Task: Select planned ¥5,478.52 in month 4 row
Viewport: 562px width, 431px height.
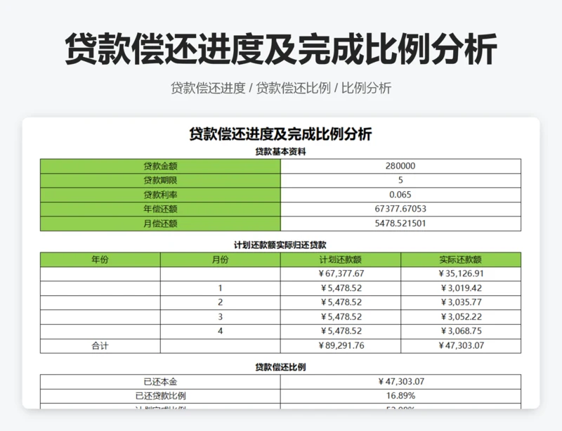Action: [341, 331]
